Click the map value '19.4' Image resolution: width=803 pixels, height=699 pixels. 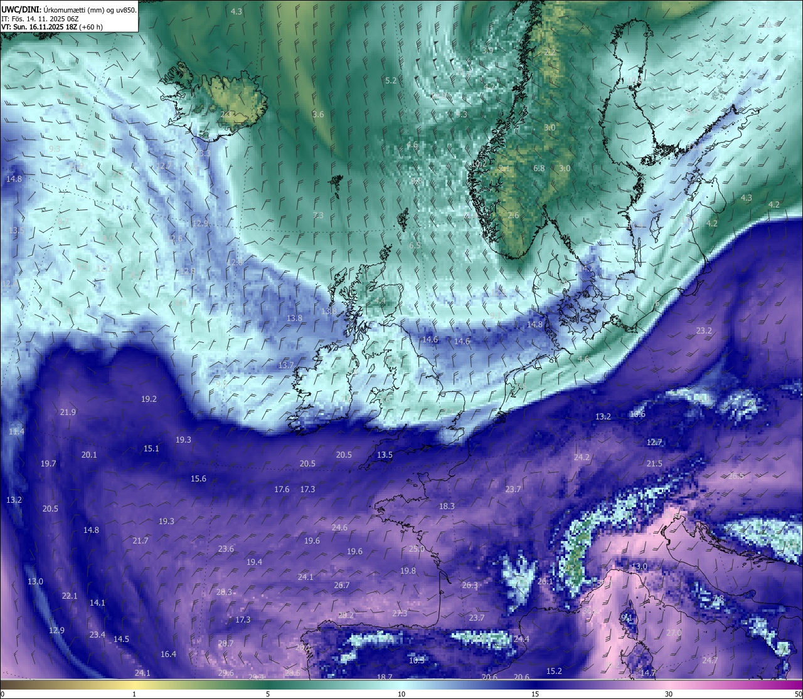pos(254,562)
